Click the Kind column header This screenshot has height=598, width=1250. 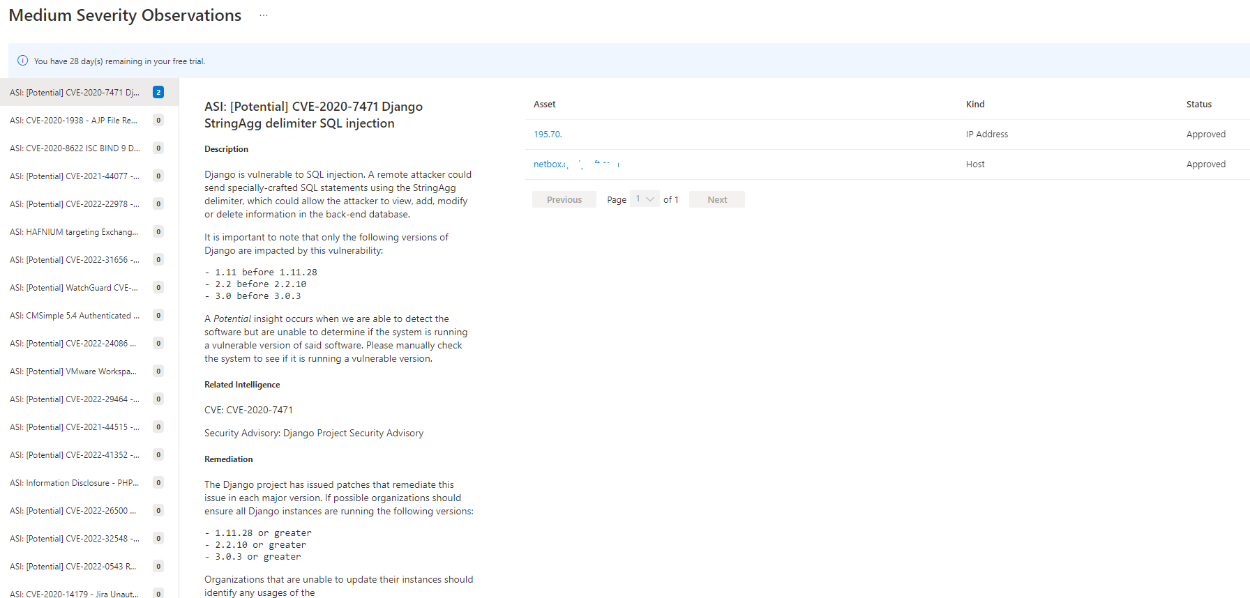tap(975, 105)
